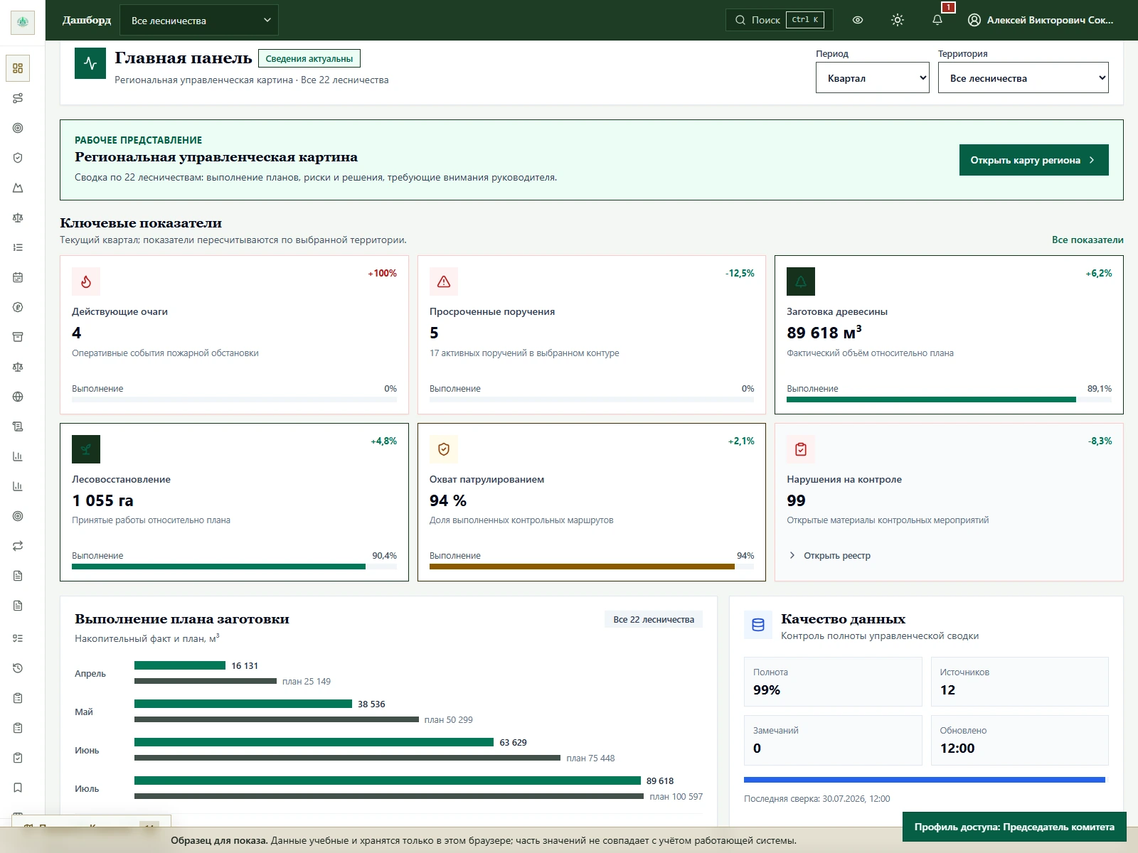Select the globe icon in sidebar
Image resolution: width=1138 pixels, height=853 pixels.
pyautogui.click(x=18, y=397)
